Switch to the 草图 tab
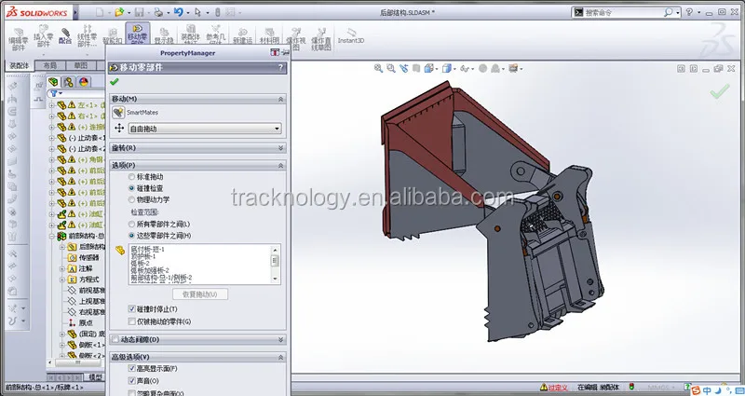The image size is (745, 396). click(82, 65)
